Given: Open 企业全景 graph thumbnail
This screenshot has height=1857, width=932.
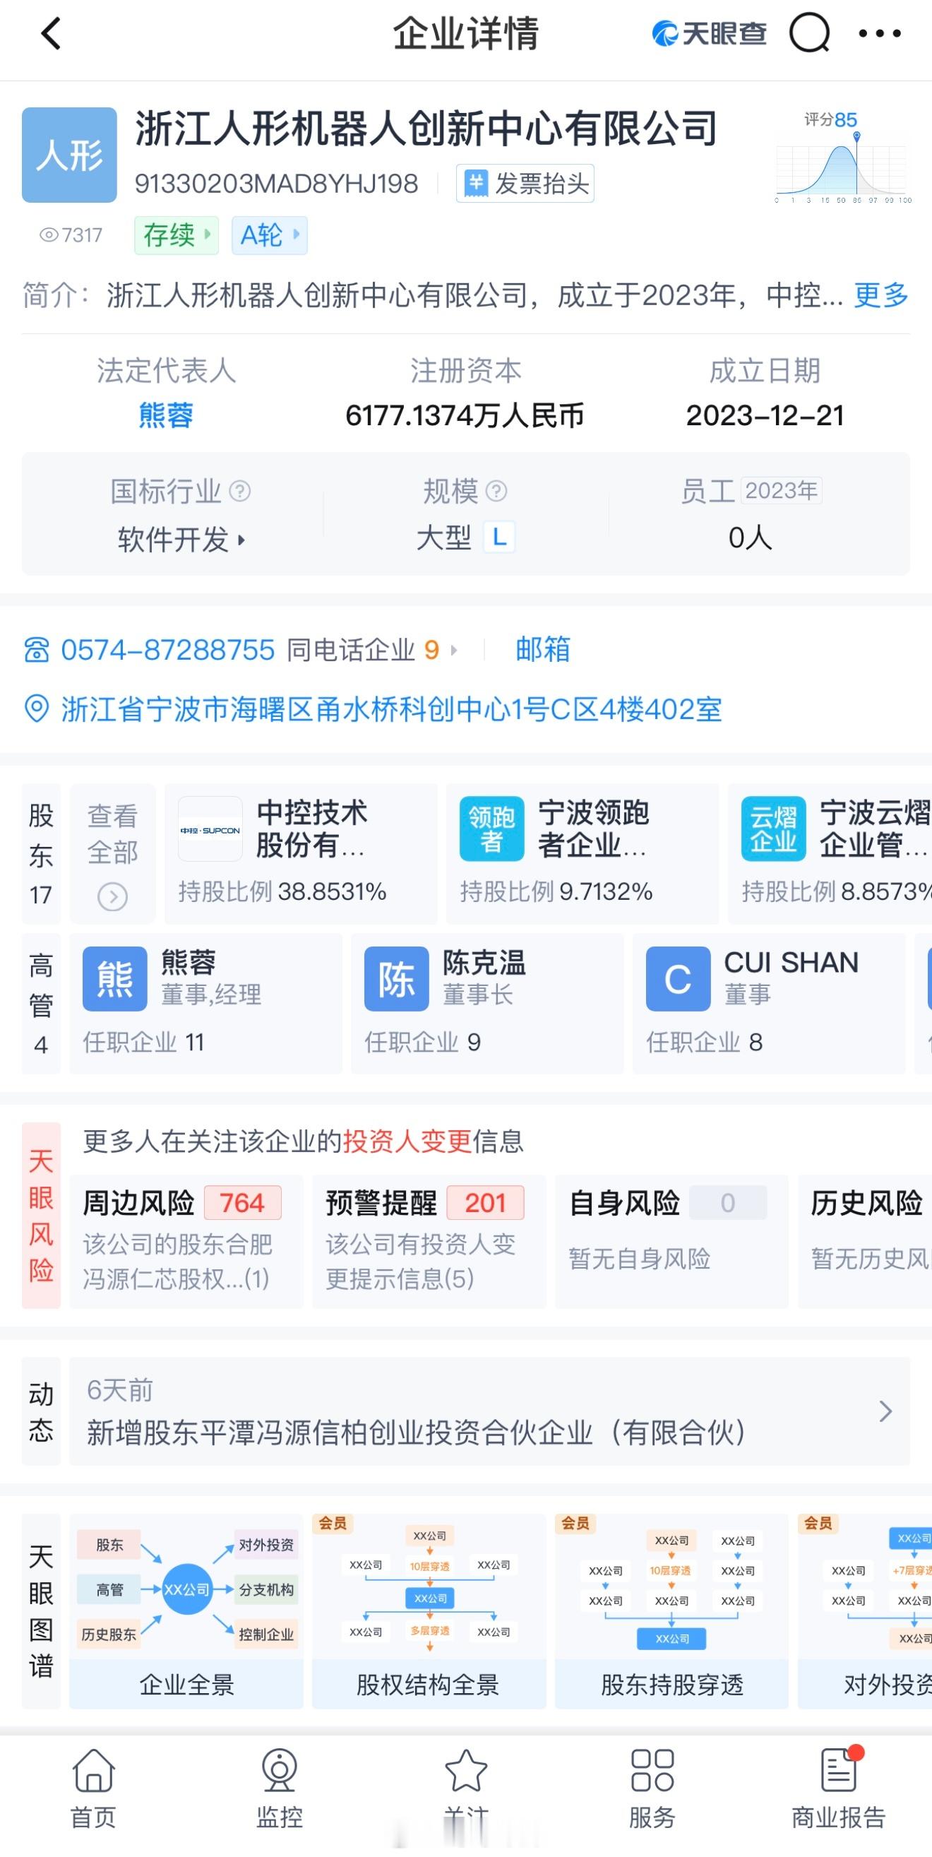Looking at the screenshot, I should [x=186, y=1610].
